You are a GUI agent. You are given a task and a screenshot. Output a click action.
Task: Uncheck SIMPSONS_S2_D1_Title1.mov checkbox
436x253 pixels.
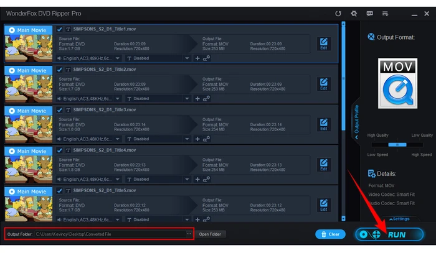tap(59, 29)
